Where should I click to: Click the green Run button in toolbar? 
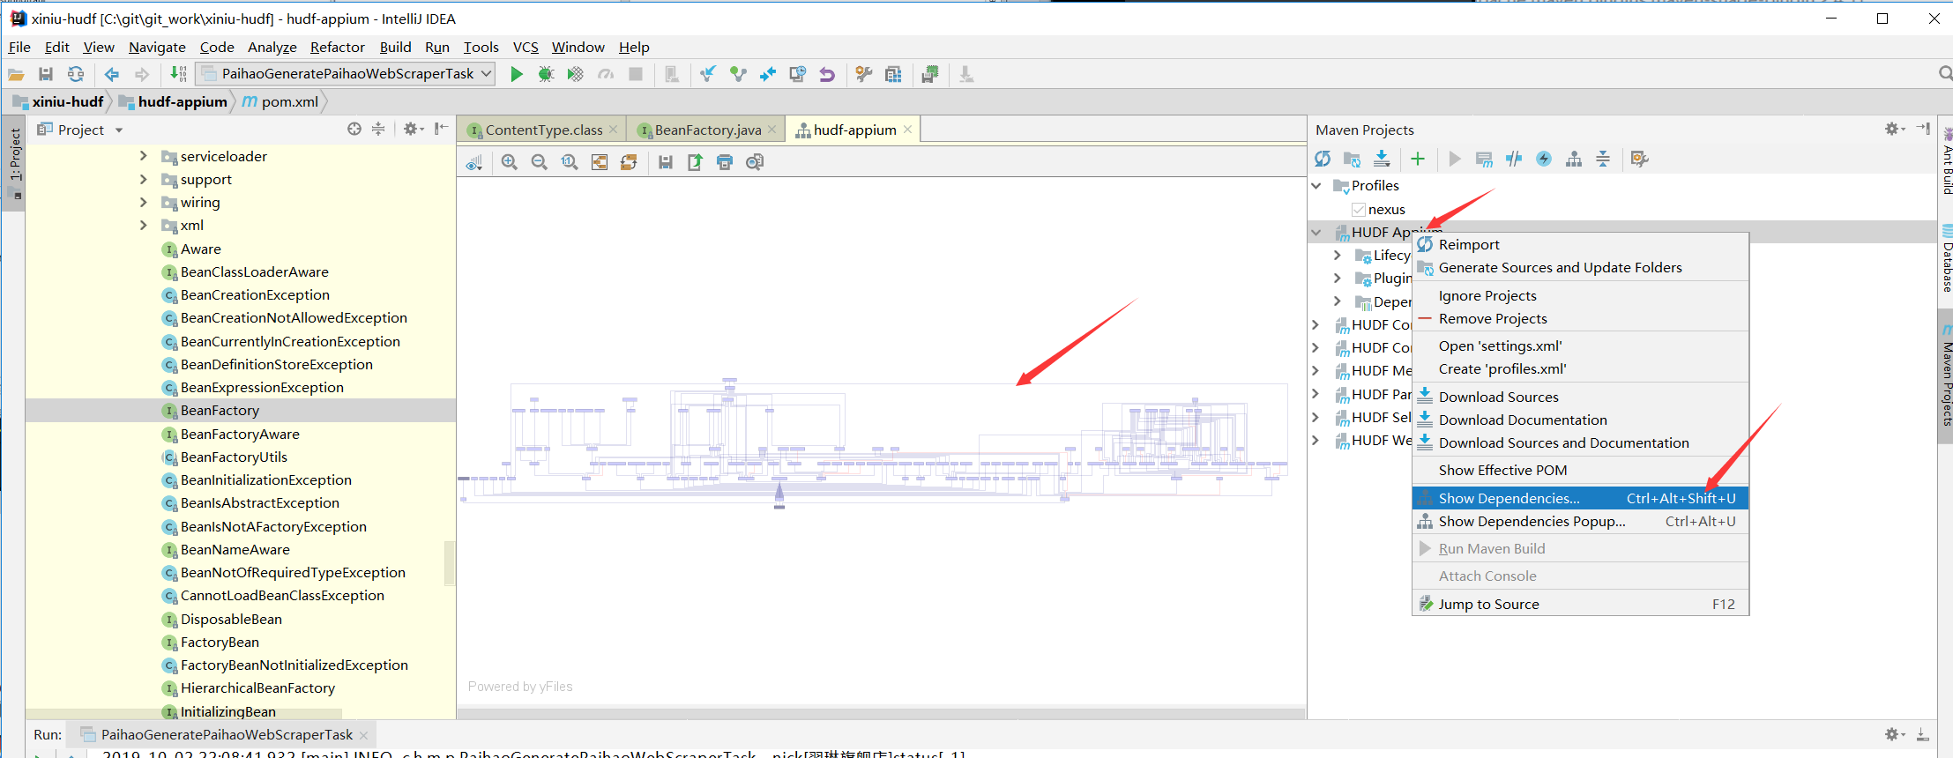click(x=517, y=74)
